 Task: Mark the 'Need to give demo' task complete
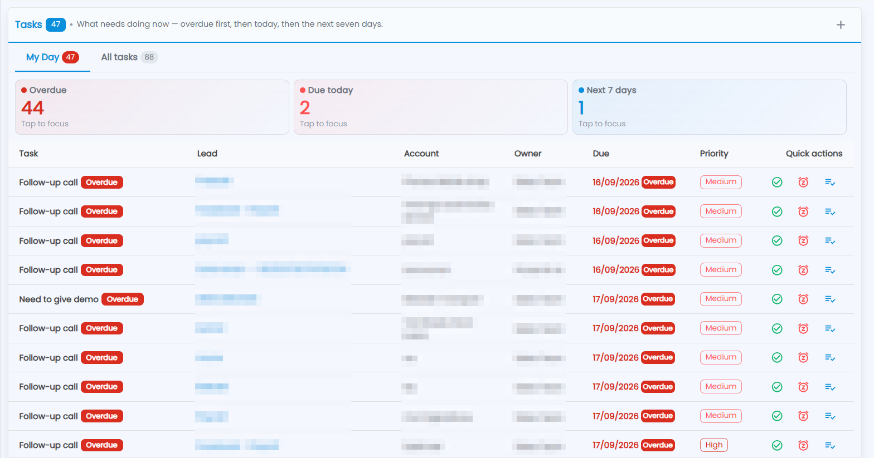point(777,299)
